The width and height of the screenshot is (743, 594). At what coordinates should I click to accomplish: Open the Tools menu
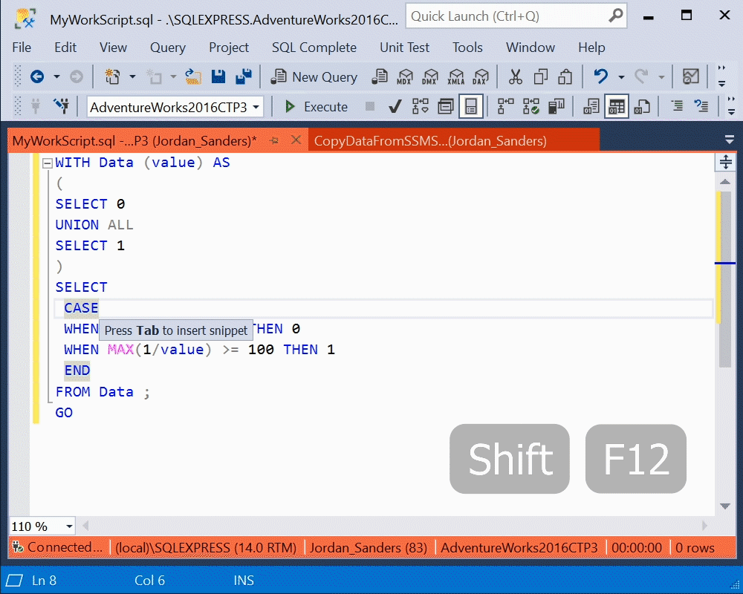click(467, 48)
